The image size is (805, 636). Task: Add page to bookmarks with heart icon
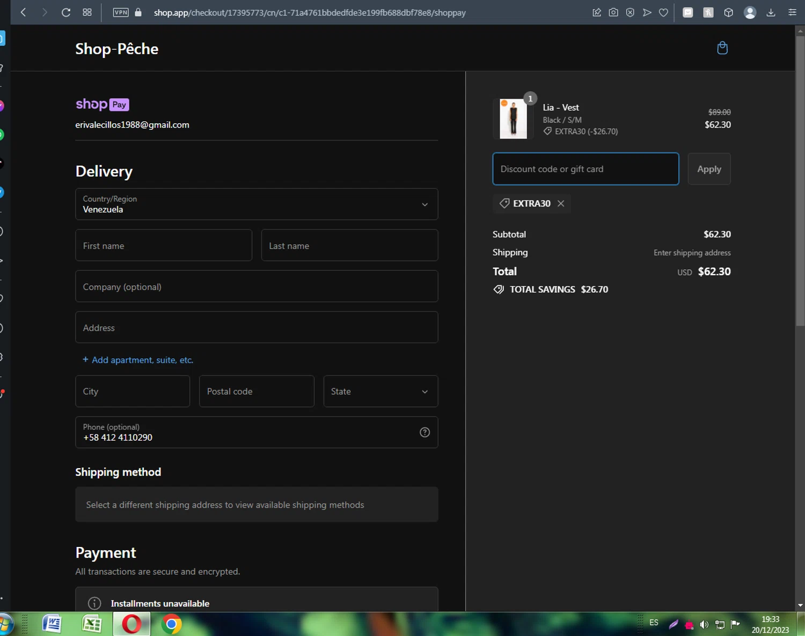(x=664, y=12)
